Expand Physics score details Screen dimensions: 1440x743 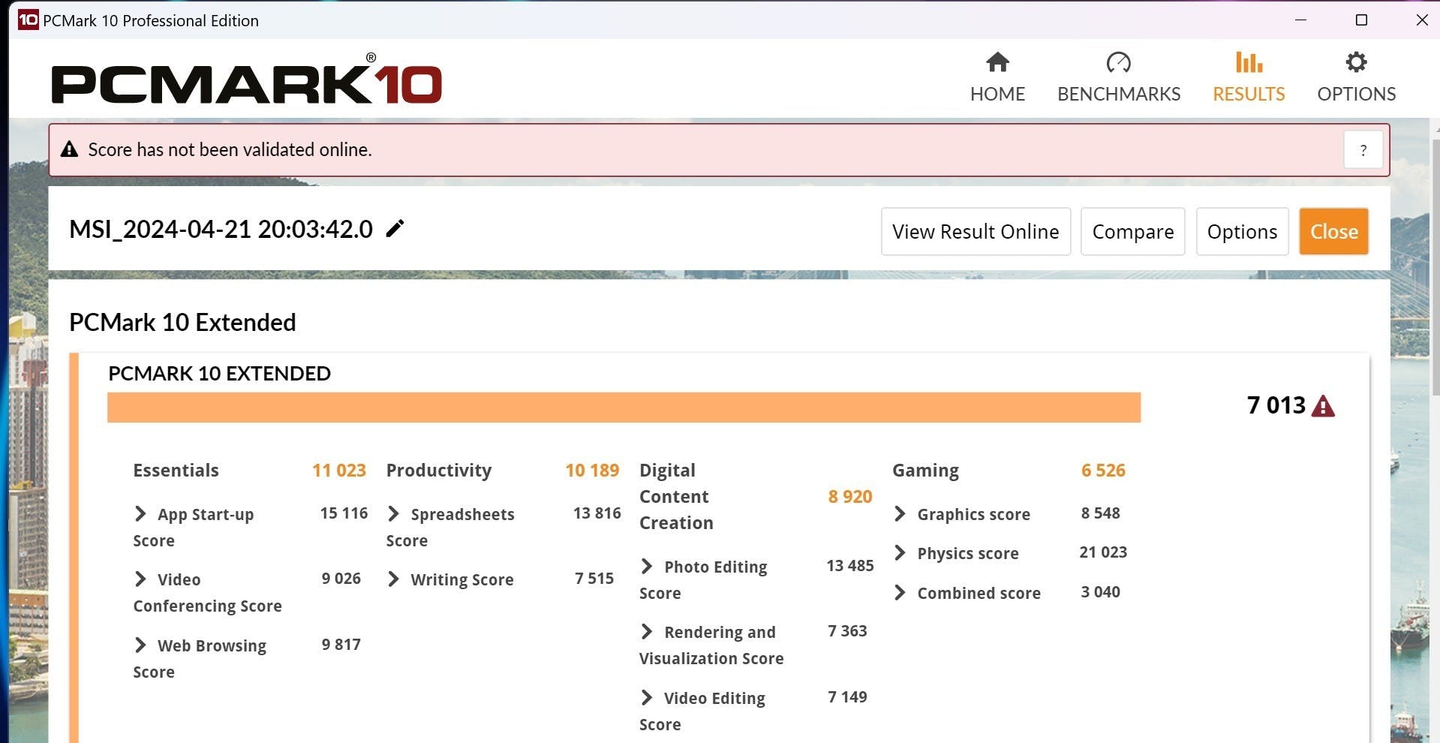tap(900, 553)
